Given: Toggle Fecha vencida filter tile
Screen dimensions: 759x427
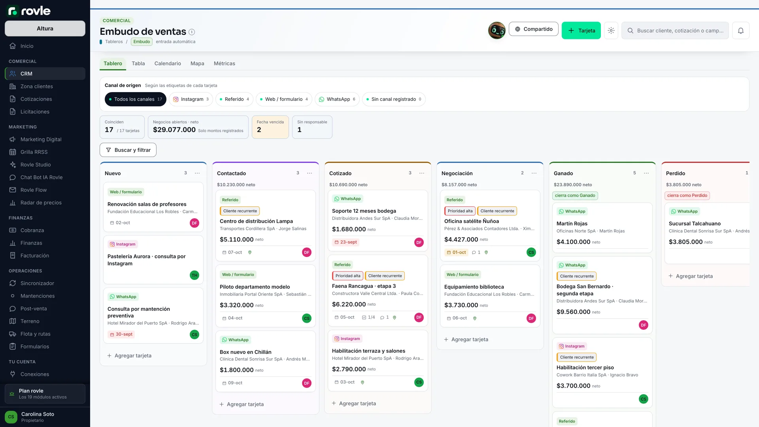Looking at the screenshot, I should [270, 127].
